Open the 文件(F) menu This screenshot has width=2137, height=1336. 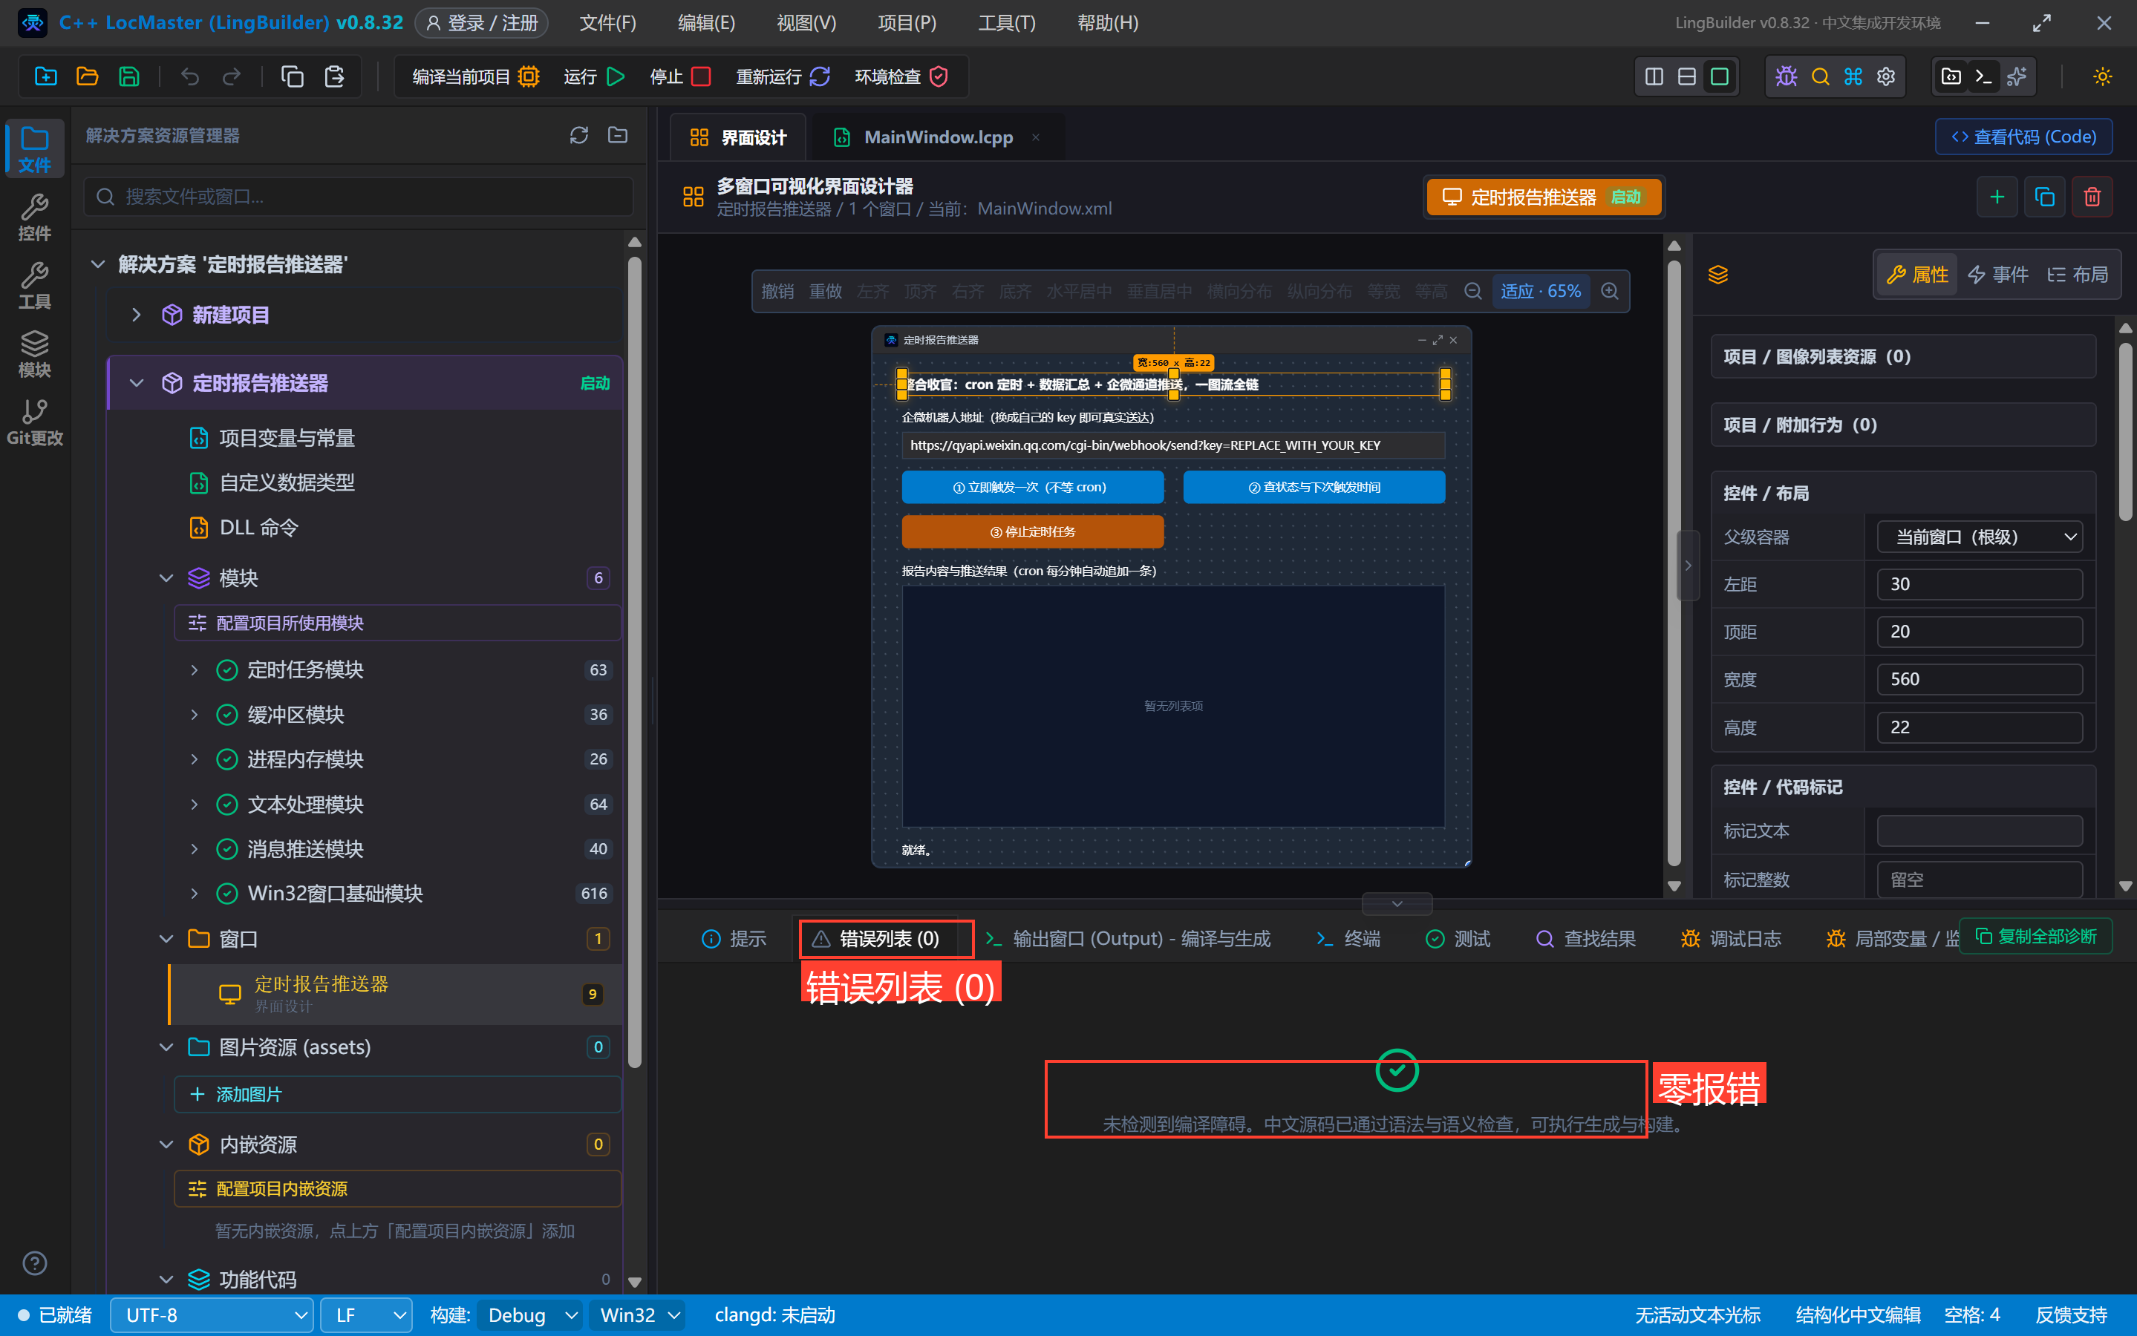pyautogui.click(x=607, y=23)
